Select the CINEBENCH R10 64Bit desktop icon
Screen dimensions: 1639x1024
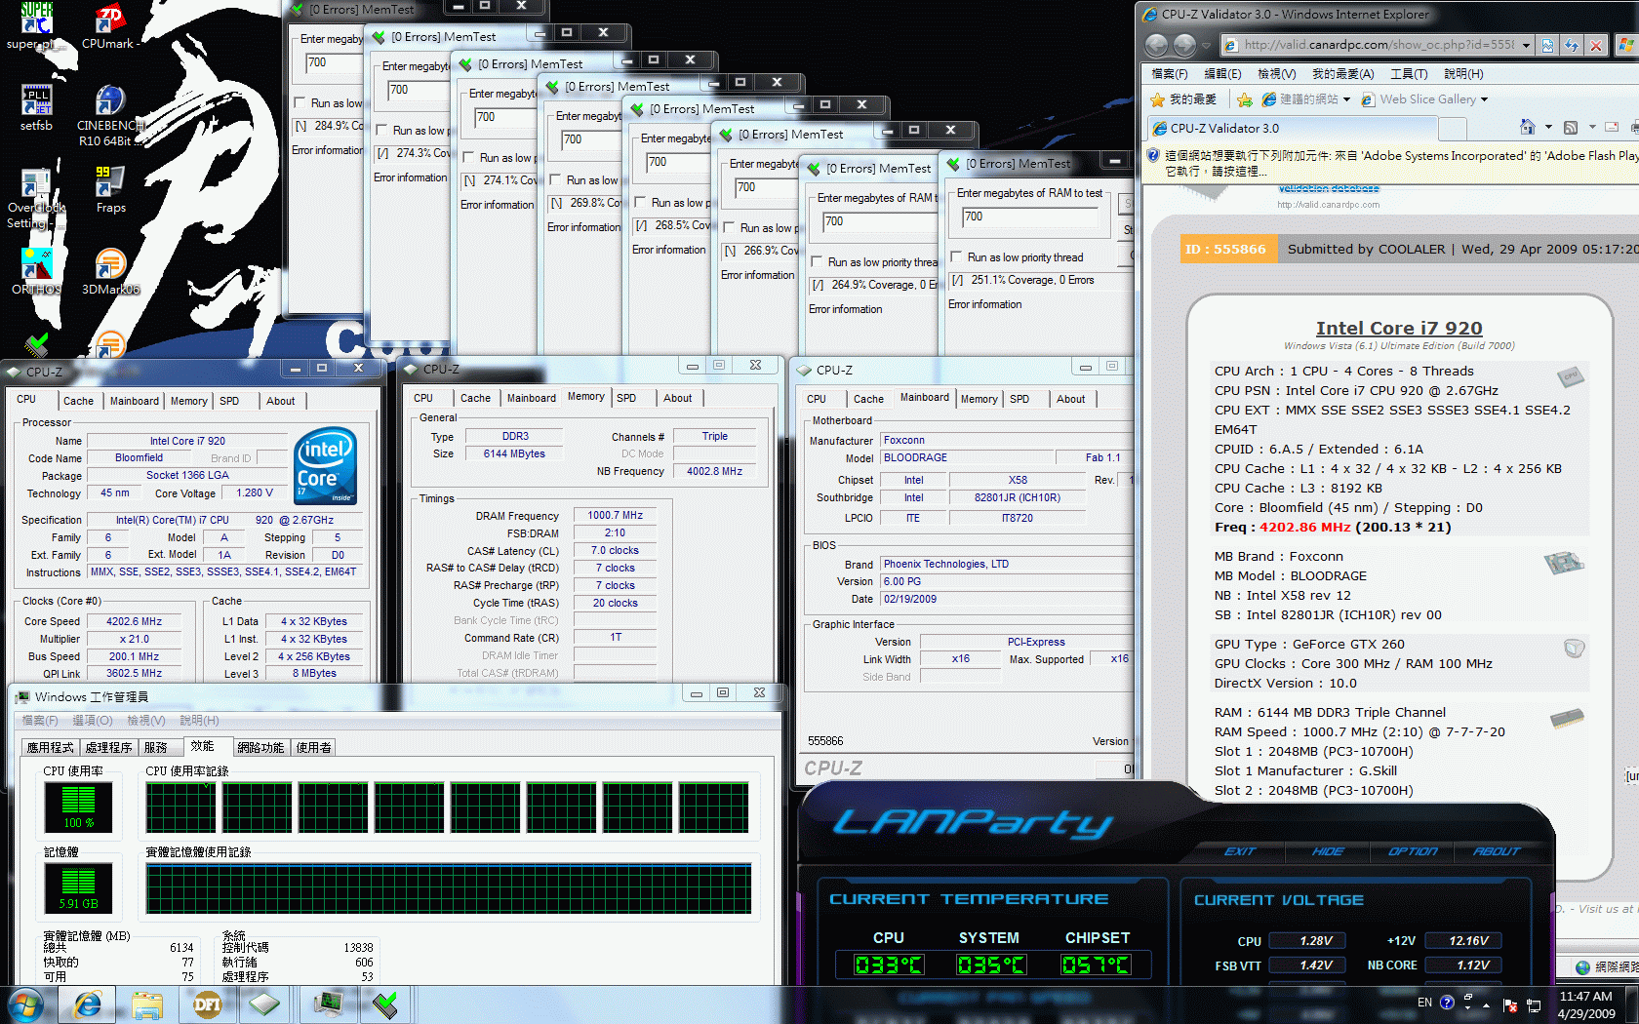click(x=110, y=116)
